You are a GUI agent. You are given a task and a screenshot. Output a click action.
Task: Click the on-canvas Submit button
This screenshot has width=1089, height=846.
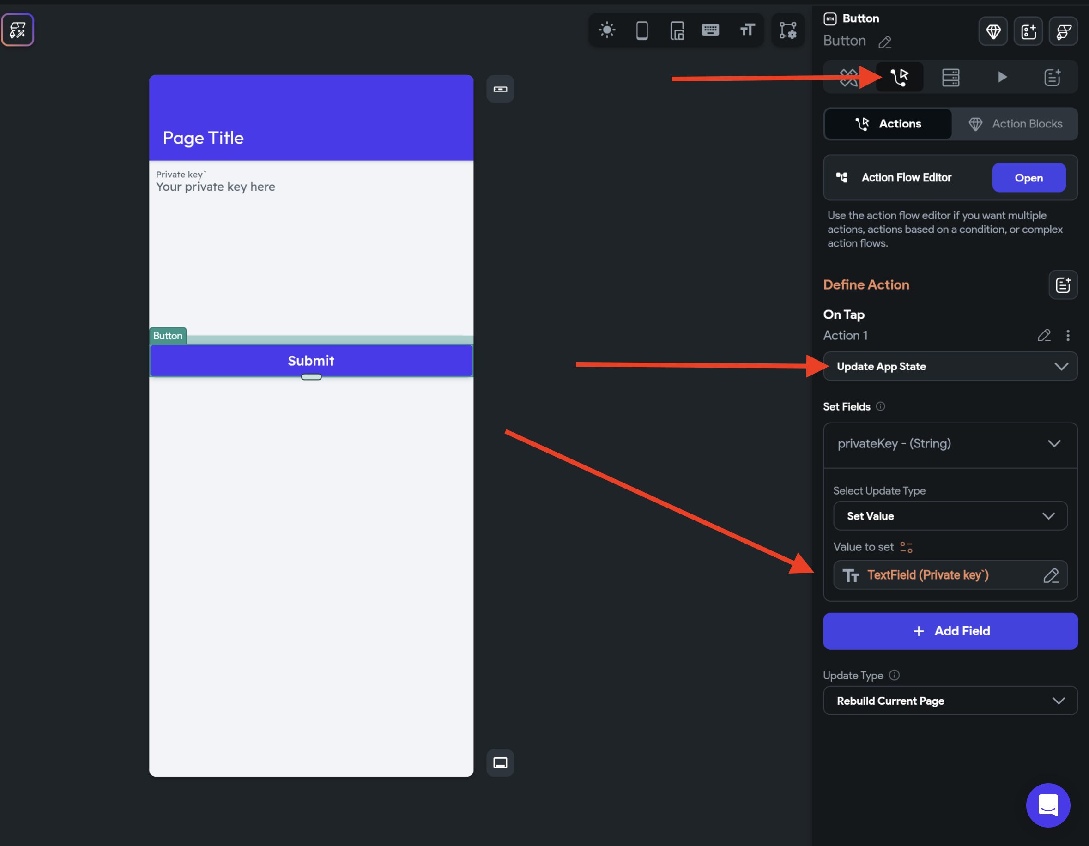point(310,360)
